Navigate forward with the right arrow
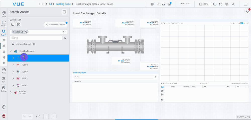The height and width of the screenshot is (120, 251). [x=42, y=4]
